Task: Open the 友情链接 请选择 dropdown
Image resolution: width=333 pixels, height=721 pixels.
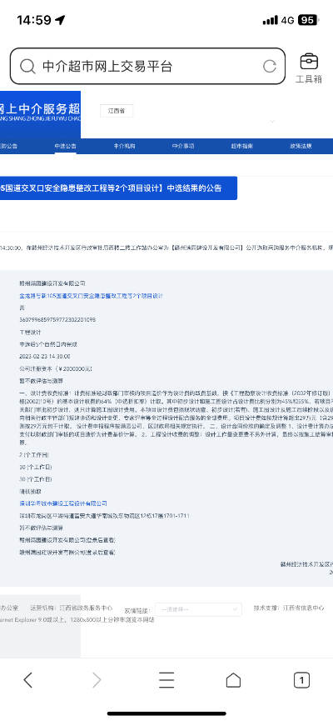Action: 198,609
